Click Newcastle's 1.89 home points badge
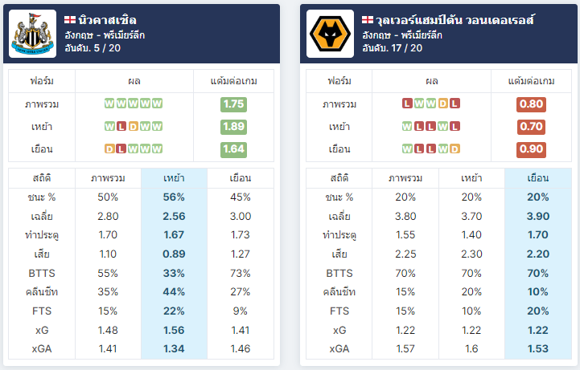The width and height of the screenshot is (580, 370). click(233, 127)
